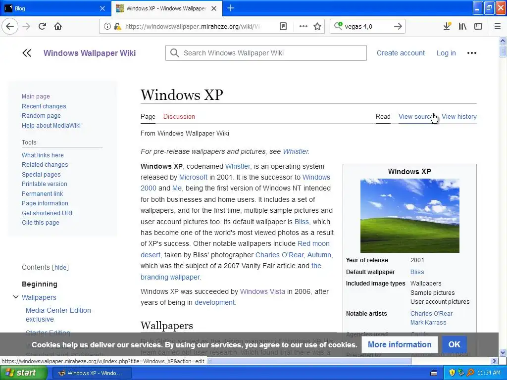Open the View history tab
This screenshot has height=380, width=507.
(x=459, y=116)
